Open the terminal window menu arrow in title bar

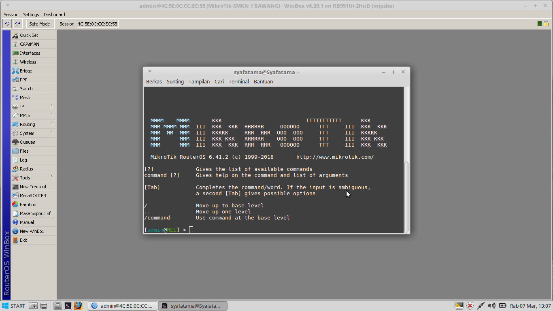tap(150, 72)
